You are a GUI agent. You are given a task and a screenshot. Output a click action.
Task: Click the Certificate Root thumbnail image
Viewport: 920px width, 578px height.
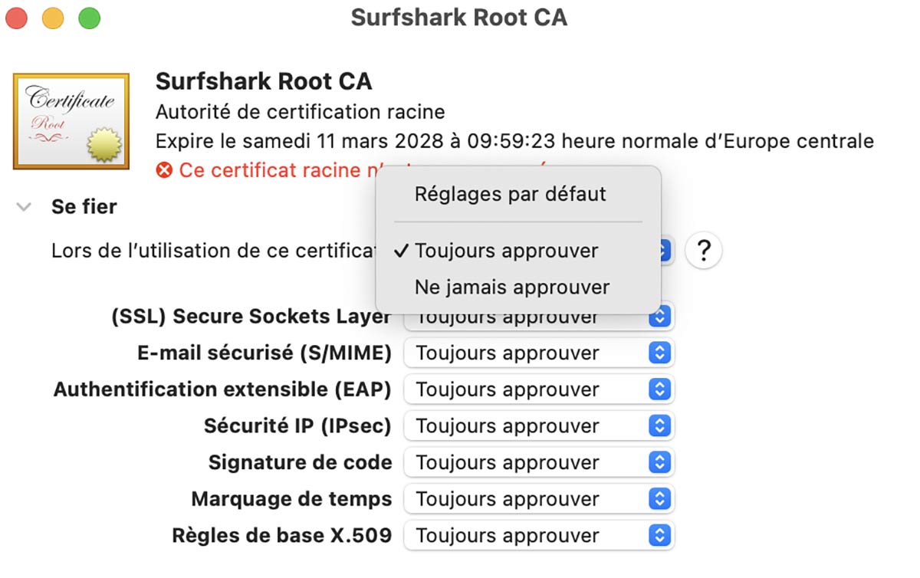71,120
